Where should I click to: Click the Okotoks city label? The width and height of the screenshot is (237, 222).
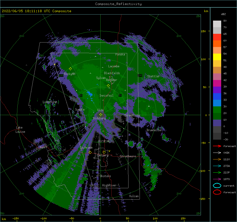[x=106, y=176]
